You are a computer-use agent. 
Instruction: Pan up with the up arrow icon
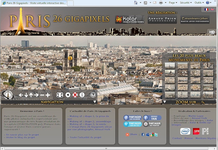pyautogui.click(x=31, y=95)
